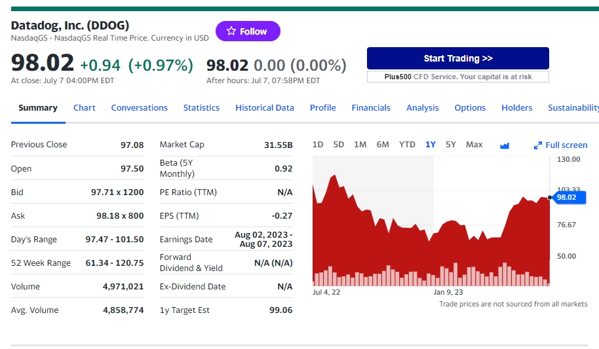Click the +0.94 (+0.97%) change text
599x349 pixels.
(136, 65)
